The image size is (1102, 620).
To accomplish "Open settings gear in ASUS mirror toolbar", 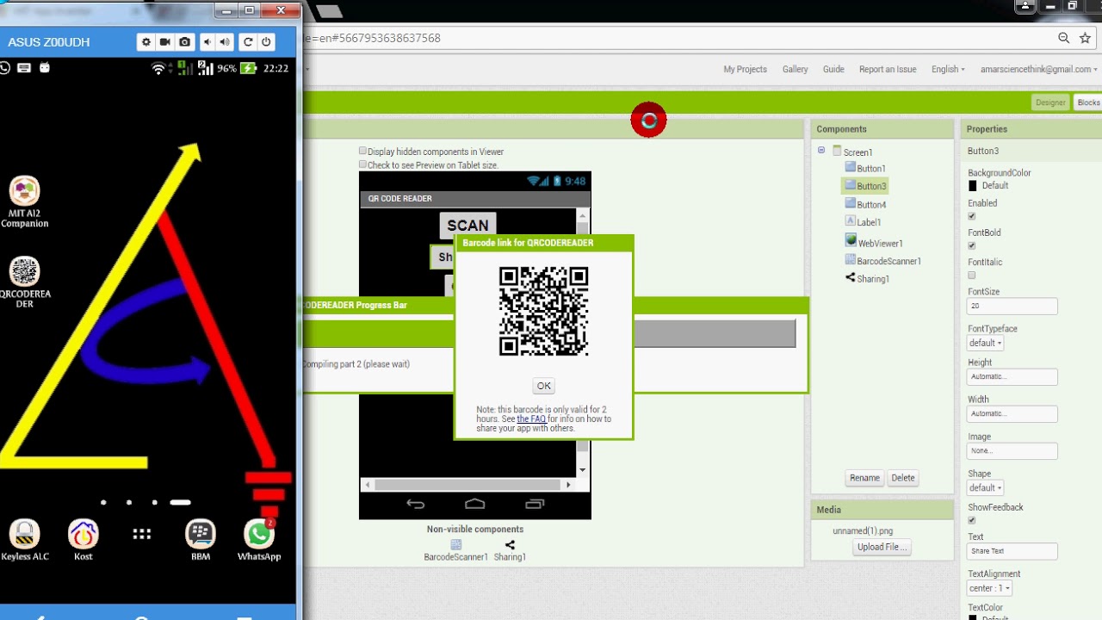I will [x=146, y=41].
